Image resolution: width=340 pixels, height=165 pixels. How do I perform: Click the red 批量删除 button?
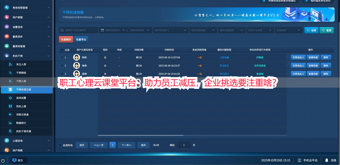coord(66,40)
